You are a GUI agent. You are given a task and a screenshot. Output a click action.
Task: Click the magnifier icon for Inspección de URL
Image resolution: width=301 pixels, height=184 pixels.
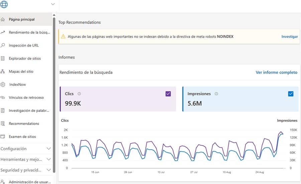tap(3, 46)
